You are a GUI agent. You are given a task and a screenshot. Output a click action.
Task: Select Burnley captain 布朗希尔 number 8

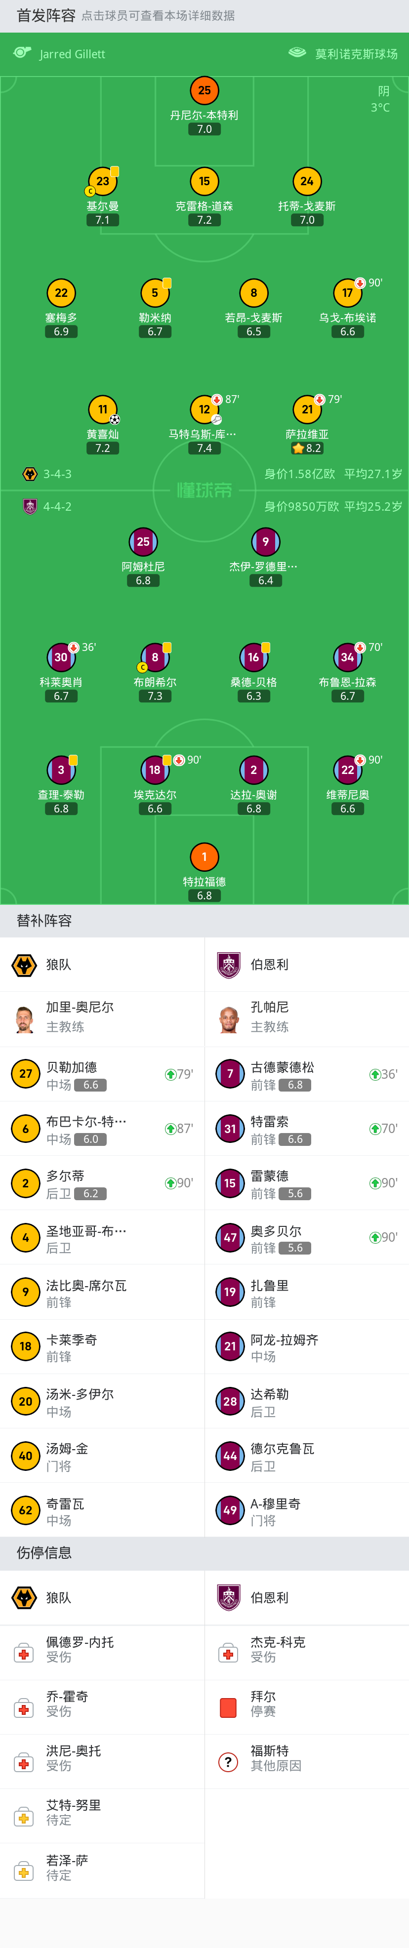click(155, 657)
